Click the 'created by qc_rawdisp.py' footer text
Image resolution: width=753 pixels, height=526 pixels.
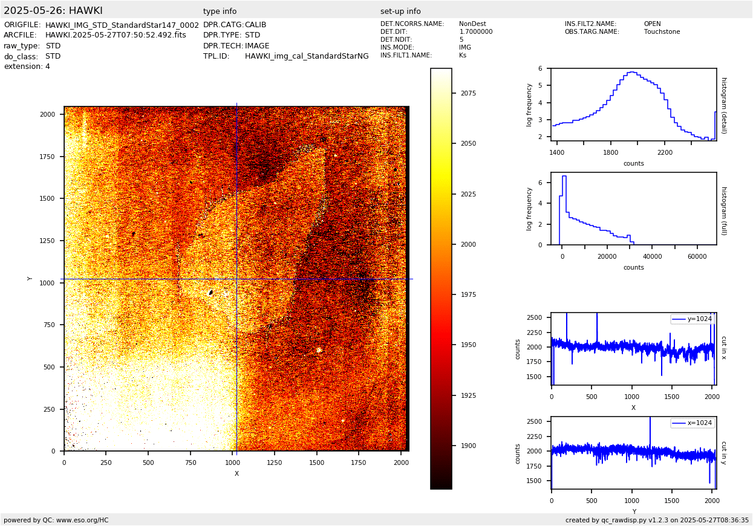coord(657,520)
